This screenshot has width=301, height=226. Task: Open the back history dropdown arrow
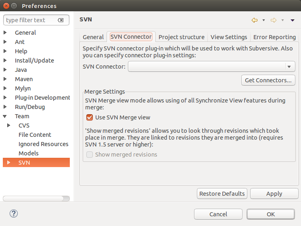point(264,20)
